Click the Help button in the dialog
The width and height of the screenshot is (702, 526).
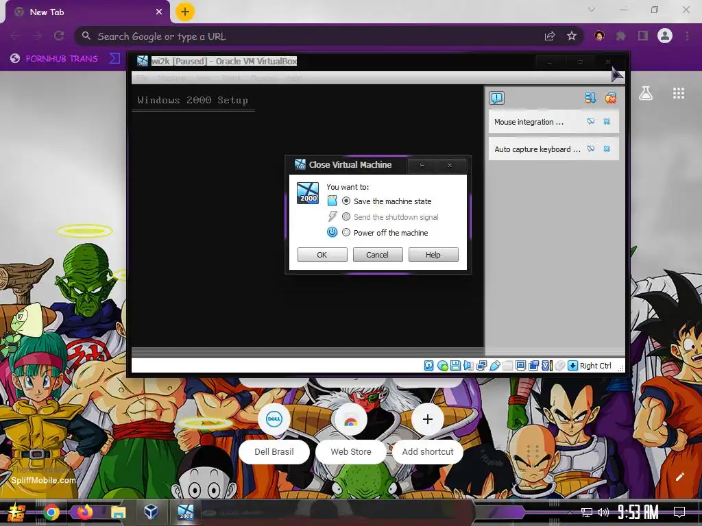(433, 255)
